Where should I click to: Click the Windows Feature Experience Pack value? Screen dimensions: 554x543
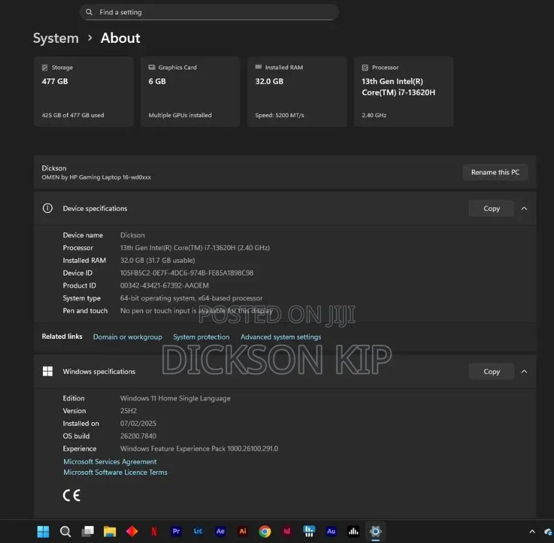coord(199,449)
